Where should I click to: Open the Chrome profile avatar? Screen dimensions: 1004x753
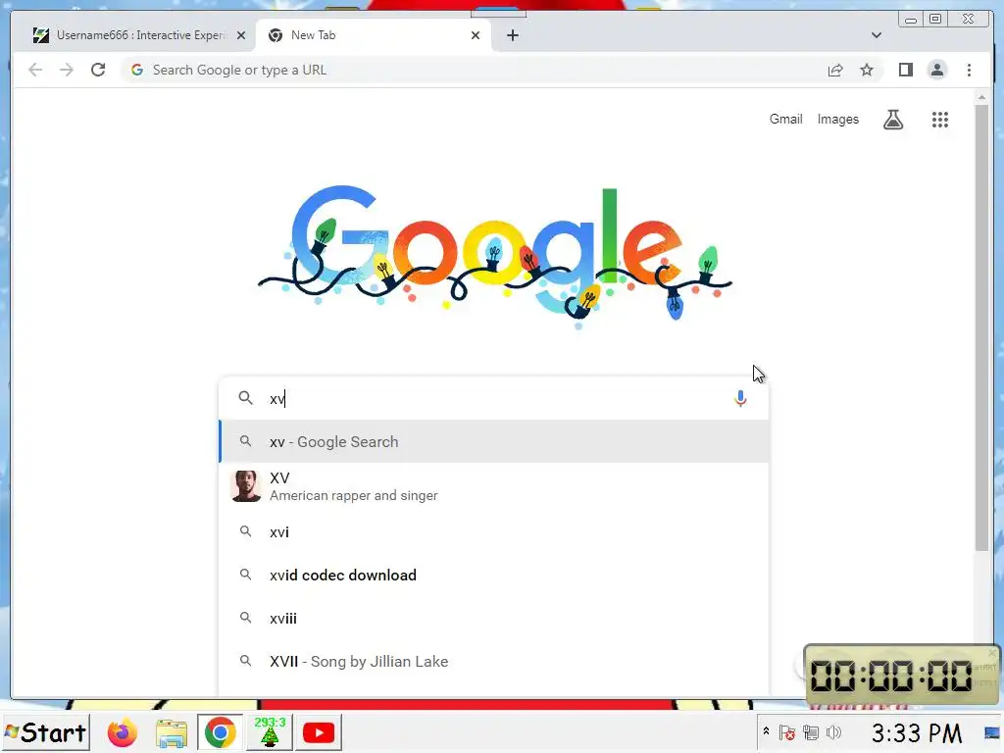(x=936, y=70)
